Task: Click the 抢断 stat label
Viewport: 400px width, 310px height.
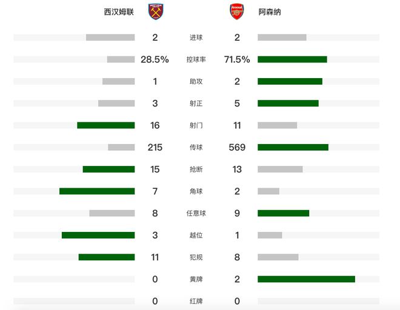Action: pyautogui.click(x=196, y=170)
